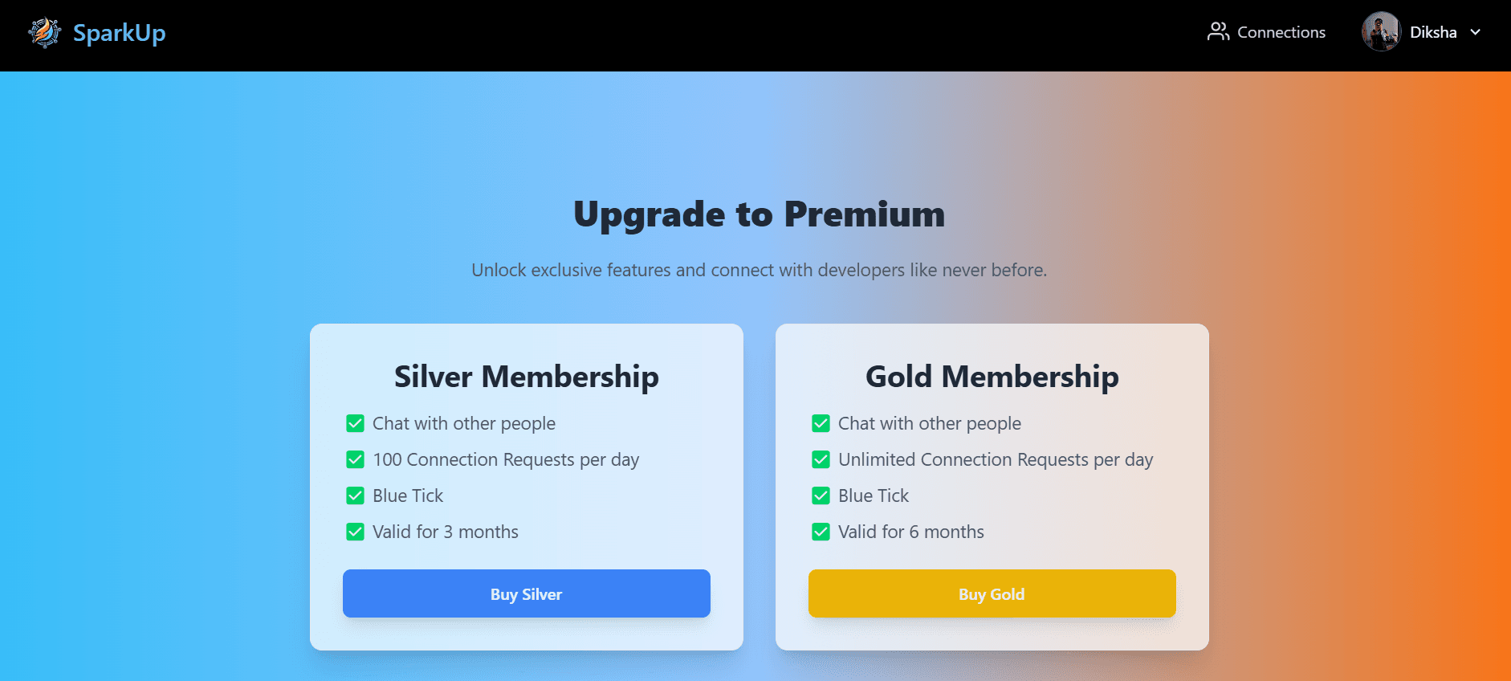Click the Upgrade to Premium heading
Screen dimensions: 1511x681
pyautogui.click(x=759, y=214)
